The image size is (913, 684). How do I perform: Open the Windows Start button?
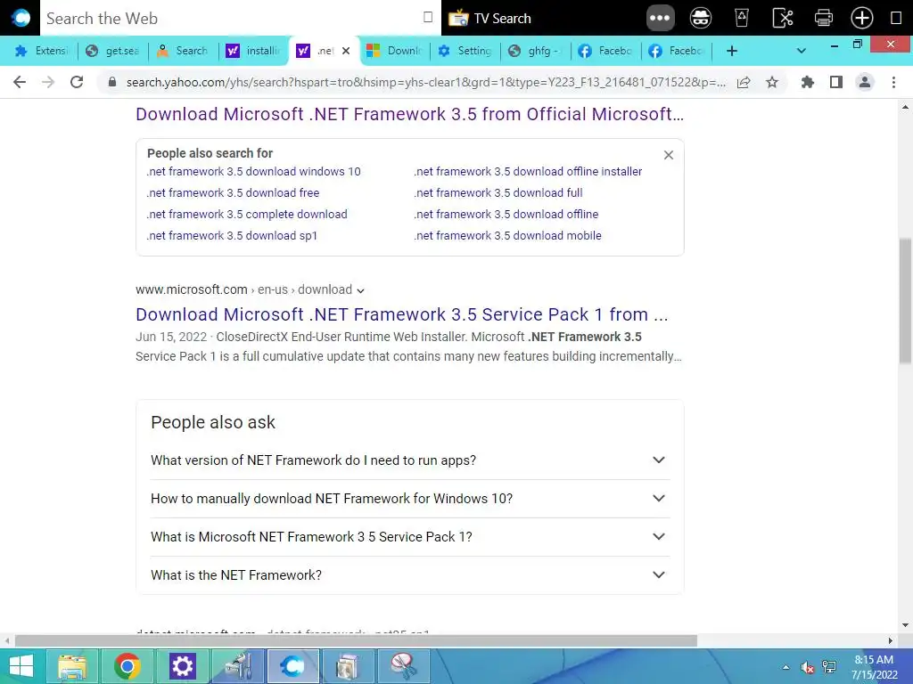point(21,666)
